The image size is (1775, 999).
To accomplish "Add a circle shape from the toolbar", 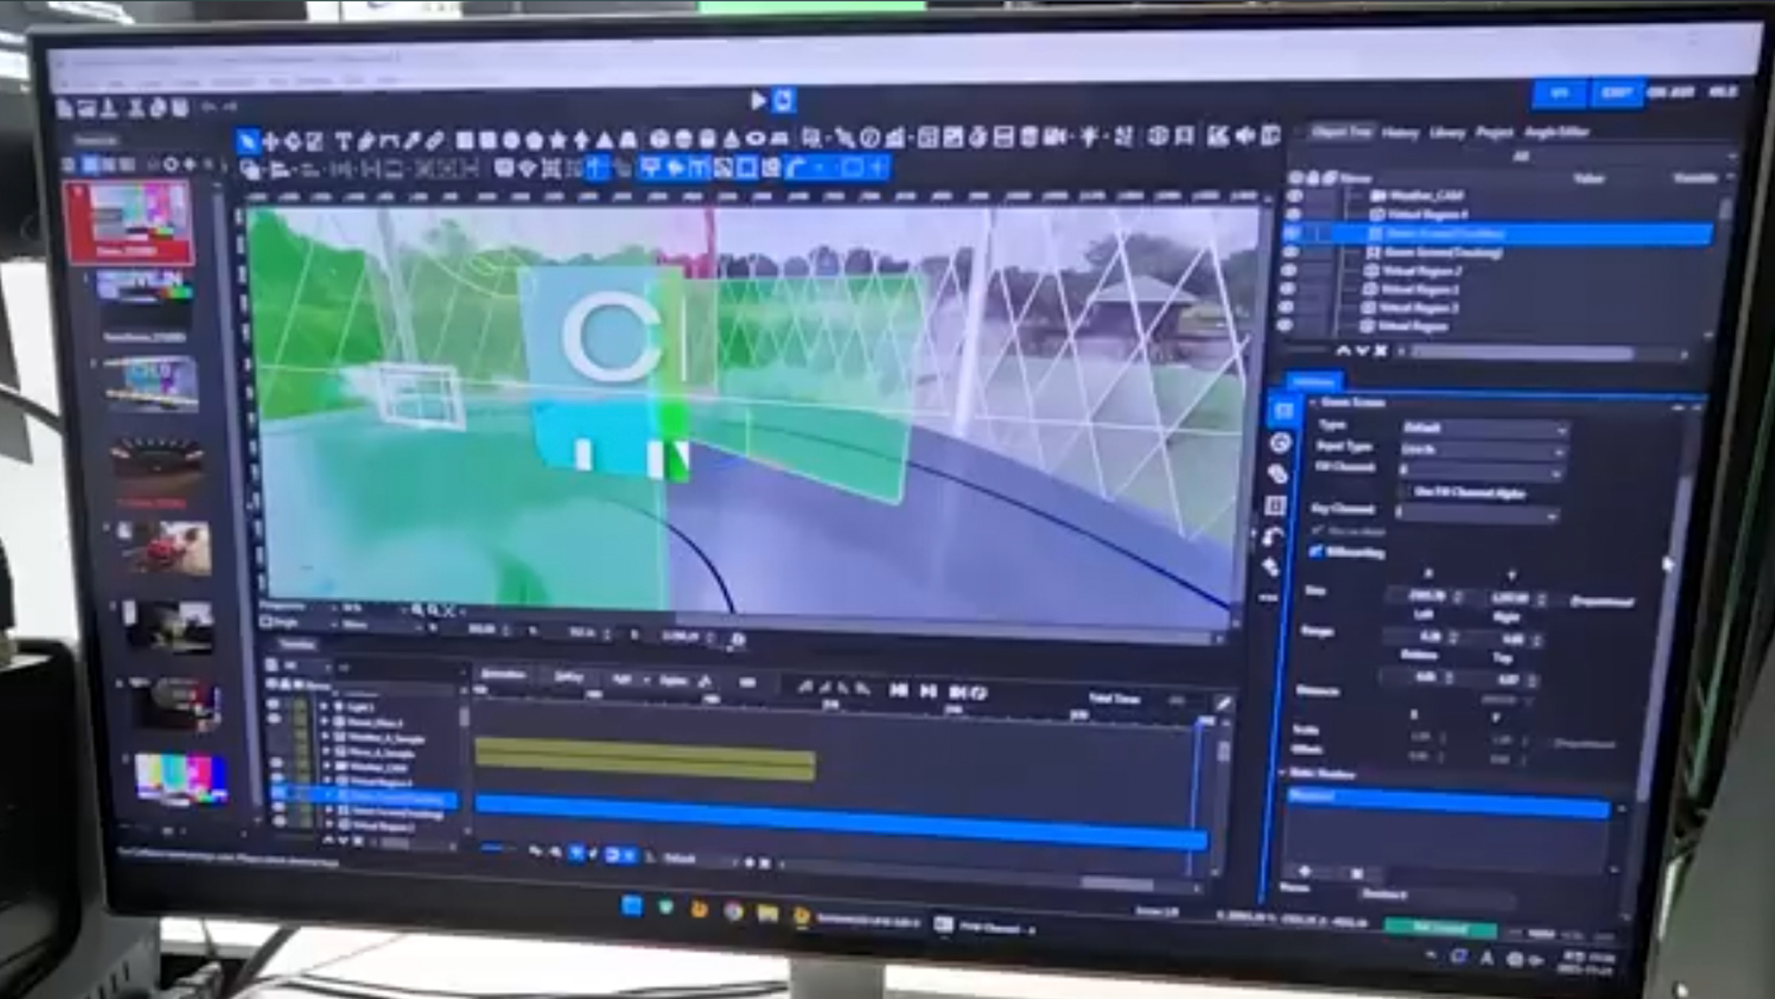I will (511, 140).
